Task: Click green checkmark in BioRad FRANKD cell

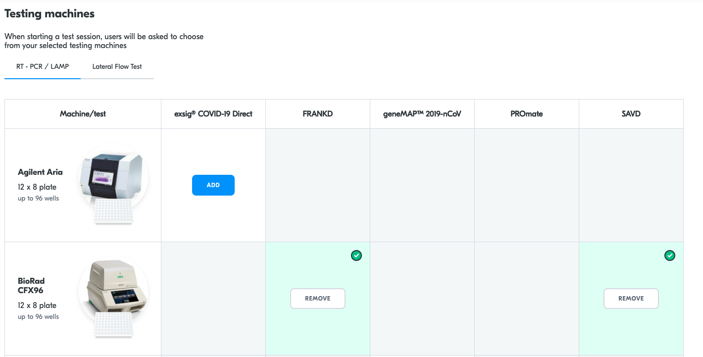Action: coord(356,255)
